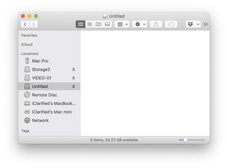Screen dimensions: 228x168
Task: Select Storage2 drive in the sidebar
Action: (x=49, y=69)
